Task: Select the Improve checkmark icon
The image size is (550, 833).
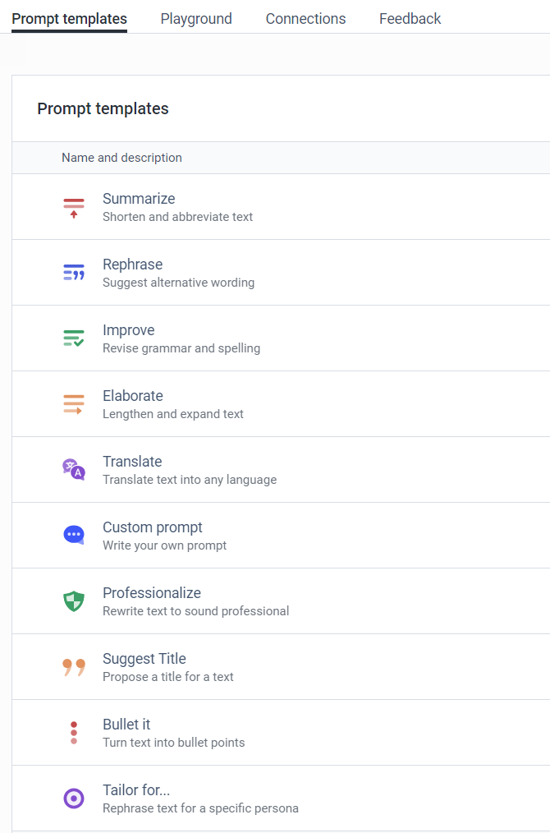Action: 74,338
